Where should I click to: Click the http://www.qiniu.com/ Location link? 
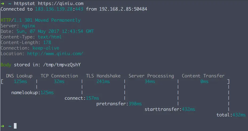click(55, 54)
